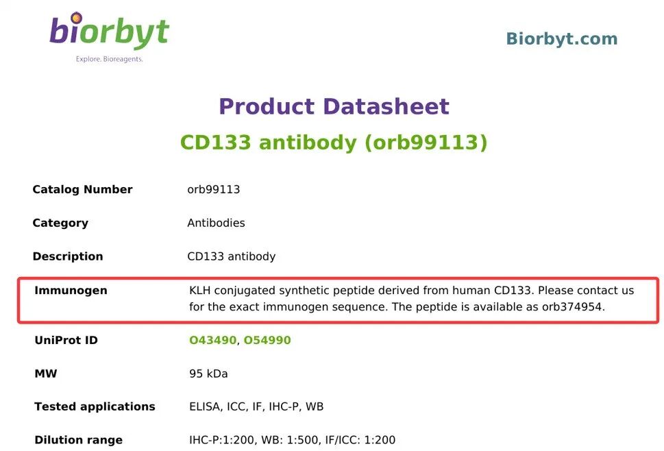Image resolution: width=664 pixels, height=451 pixels.
Task: Click the Description label
Action: 68,257
